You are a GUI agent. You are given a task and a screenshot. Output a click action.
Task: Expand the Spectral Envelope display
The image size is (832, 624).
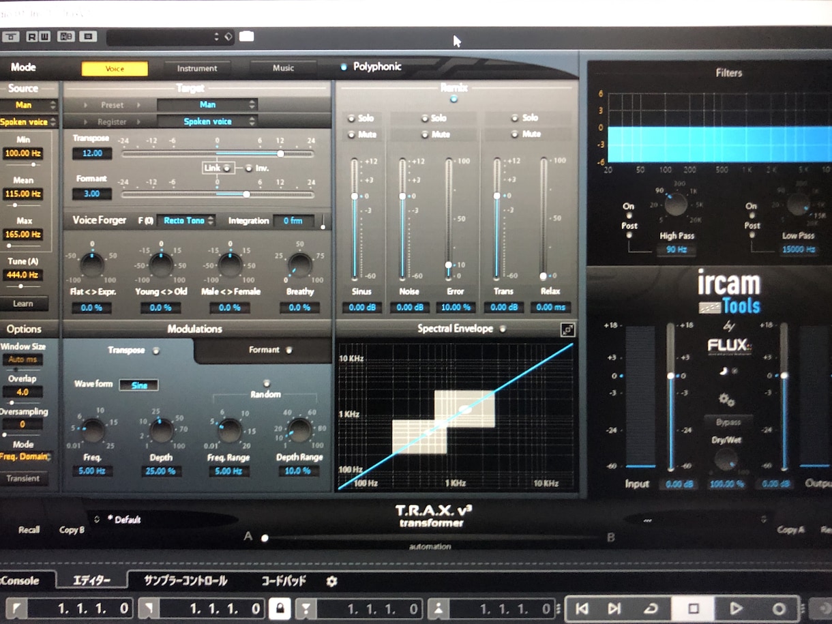tap(567, 330)
